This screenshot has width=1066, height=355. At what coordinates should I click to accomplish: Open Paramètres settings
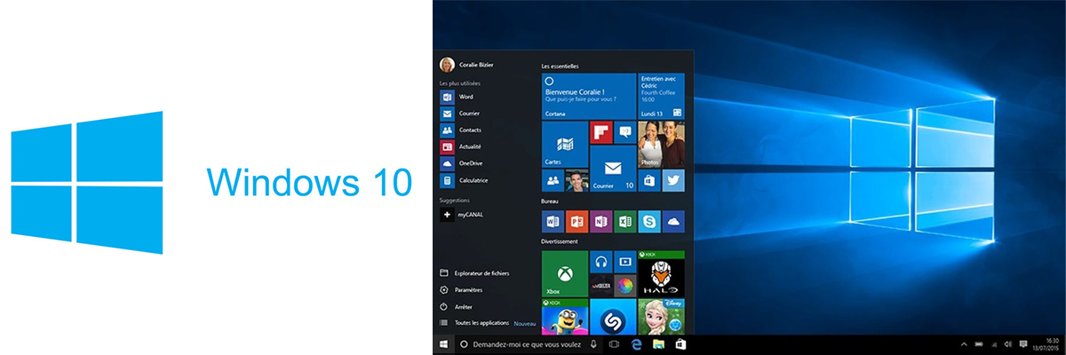tap(462, 290)
